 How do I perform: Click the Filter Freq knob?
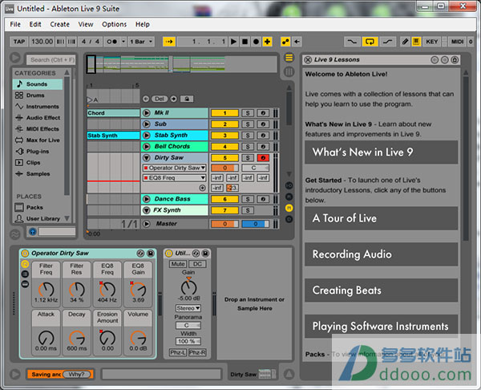pyautogui.click(x=46, y=289)
